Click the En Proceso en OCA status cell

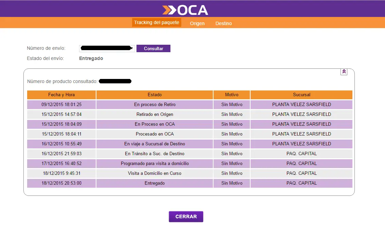(x=155, y=124)
